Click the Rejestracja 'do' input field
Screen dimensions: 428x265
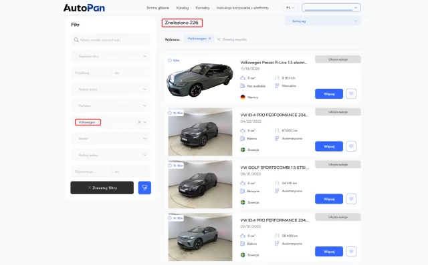click(130, 172)
